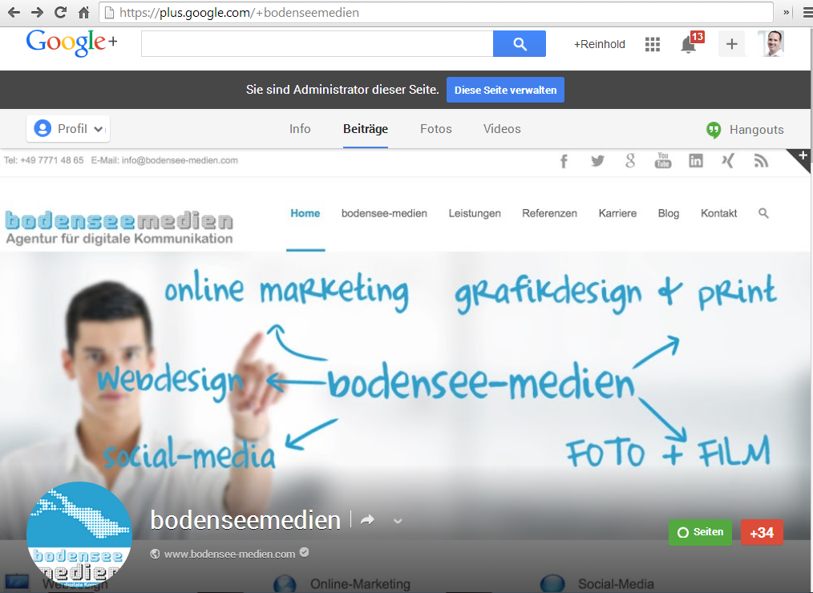
Task: Select Karriere menu item
Action: [x=617, y=213]
